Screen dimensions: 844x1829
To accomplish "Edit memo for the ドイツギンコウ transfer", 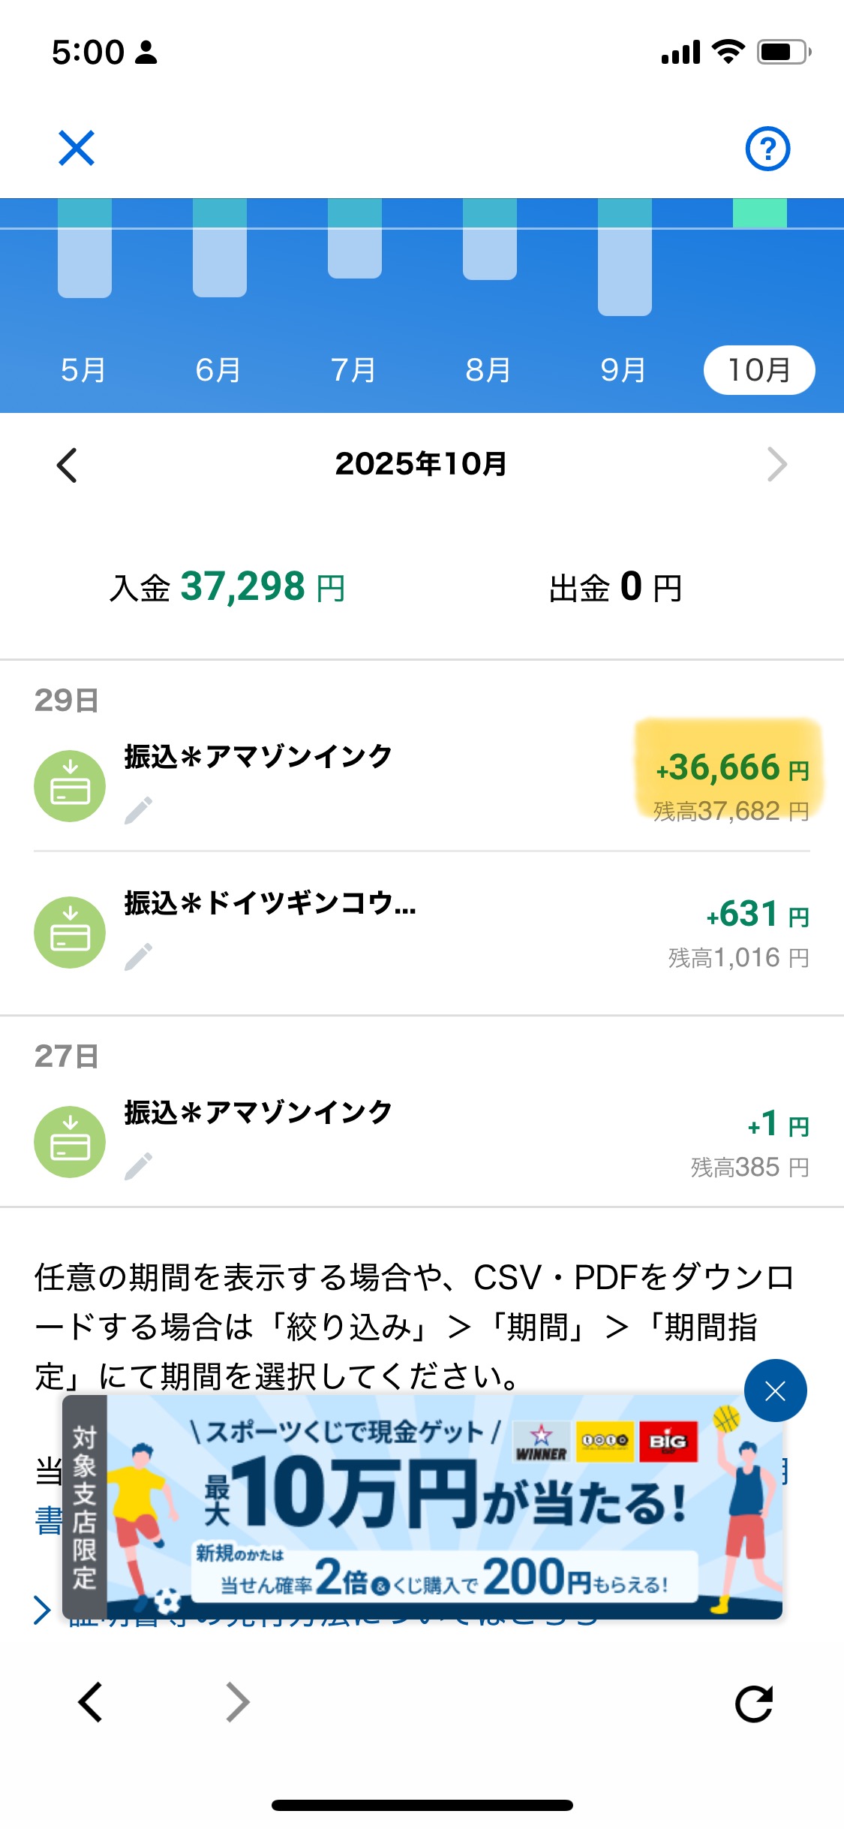I will (139, 957).
